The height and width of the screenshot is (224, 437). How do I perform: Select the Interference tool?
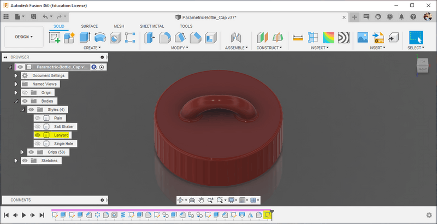(x=313, y=37)
